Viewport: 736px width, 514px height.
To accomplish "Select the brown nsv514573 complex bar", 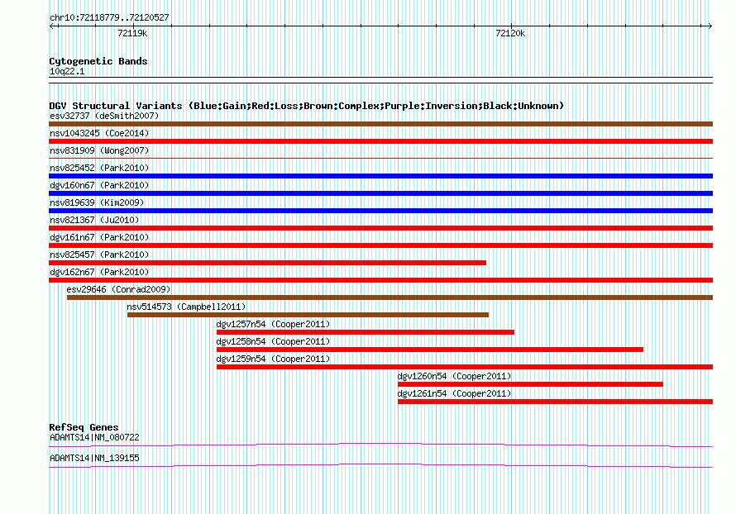I will (308, 315).
